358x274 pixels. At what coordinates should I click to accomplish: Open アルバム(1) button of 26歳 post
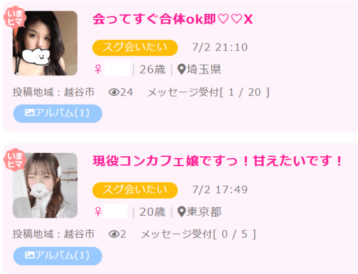click(58, 114)
